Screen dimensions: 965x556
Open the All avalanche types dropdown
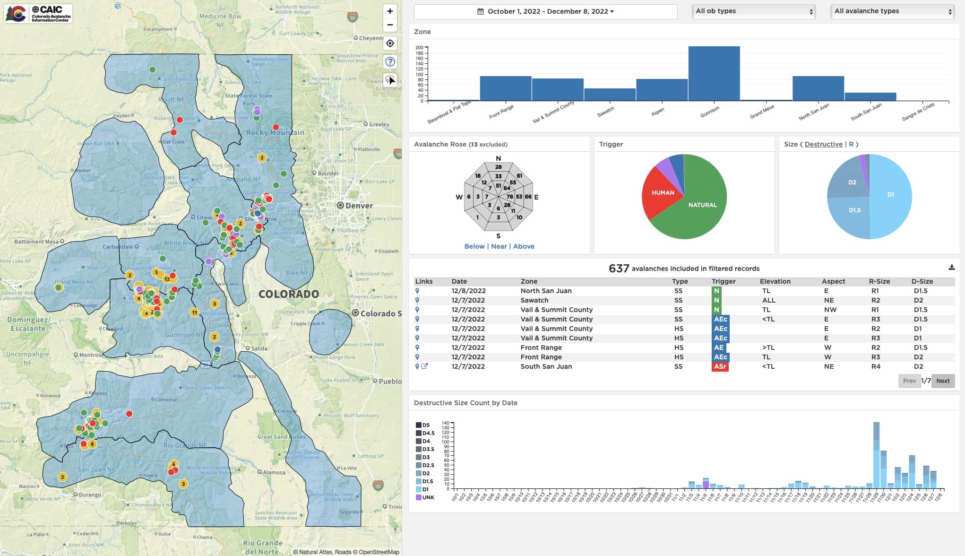(x=893, y=11)
